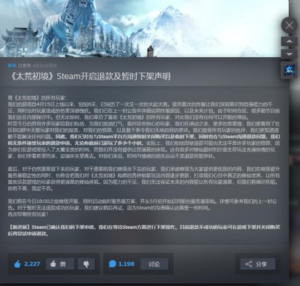
Task: Share the announcement via 分享 button
Action: pos(258,264)
